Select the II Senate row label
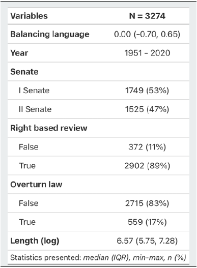 point(35,109)
